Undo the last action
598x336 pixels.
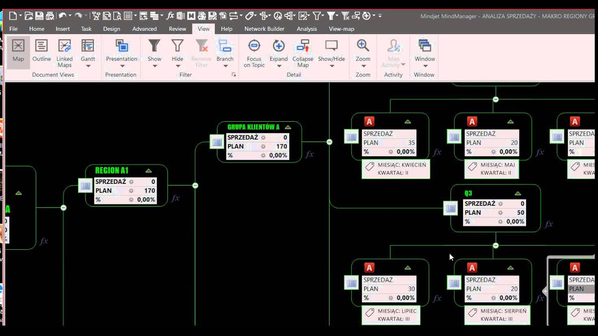click(63, 16)
